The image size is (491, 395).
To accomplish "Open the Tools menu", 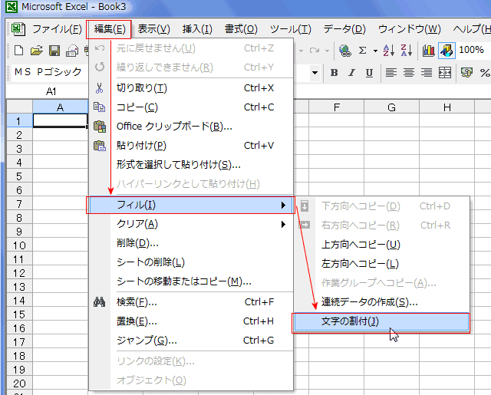I will point(290,29).
